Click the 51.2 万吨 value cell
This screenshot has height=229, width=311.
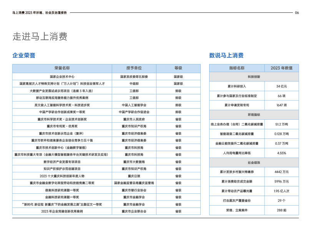tap(281, 124)
